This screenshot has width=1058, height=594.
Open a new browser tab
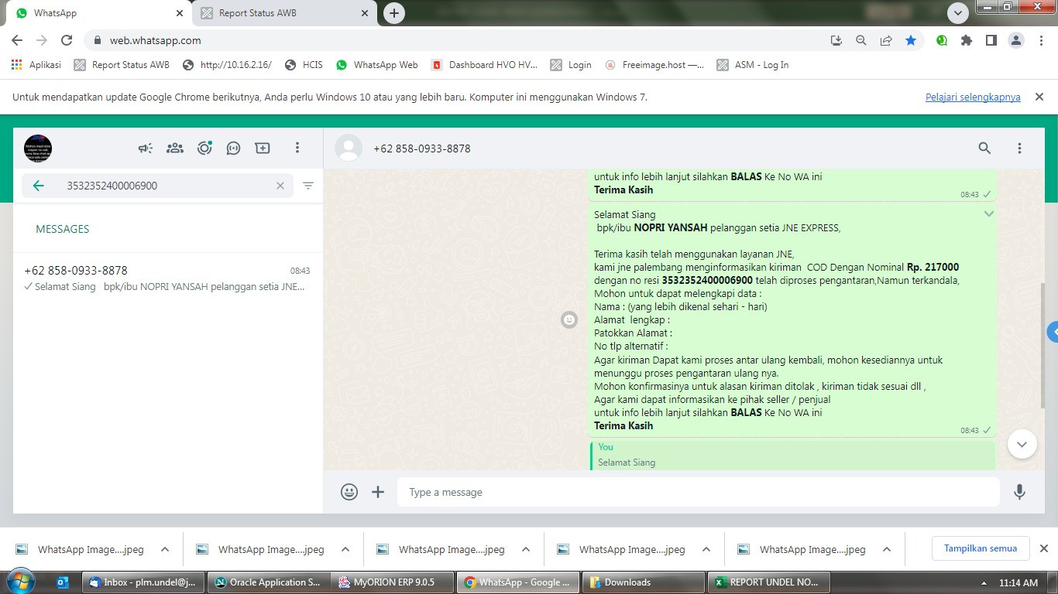click(x=394, y=13)
